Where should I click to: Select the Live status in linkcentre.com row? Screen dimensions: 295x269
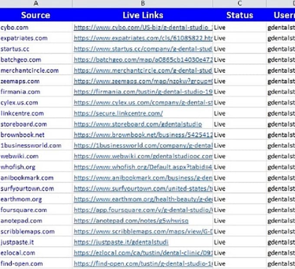click(x=239, y=113)
